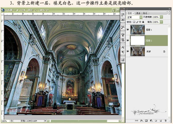Select the 背景 layer name

point(148,51)
